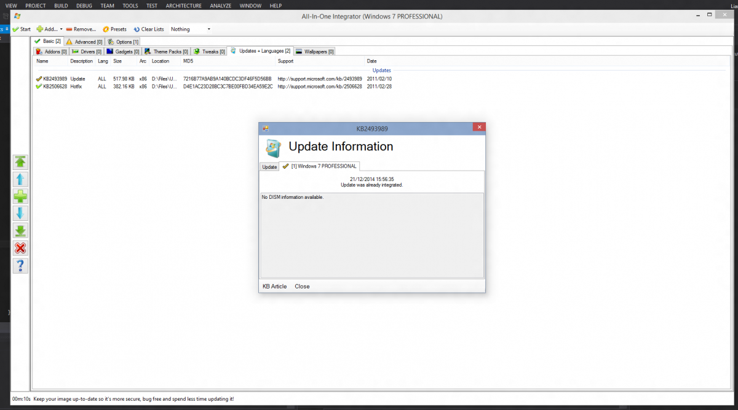This screenshot has height=410, width=738.
Task: Click the Start button in the integrator toolbar
Action: coord(22,29)
